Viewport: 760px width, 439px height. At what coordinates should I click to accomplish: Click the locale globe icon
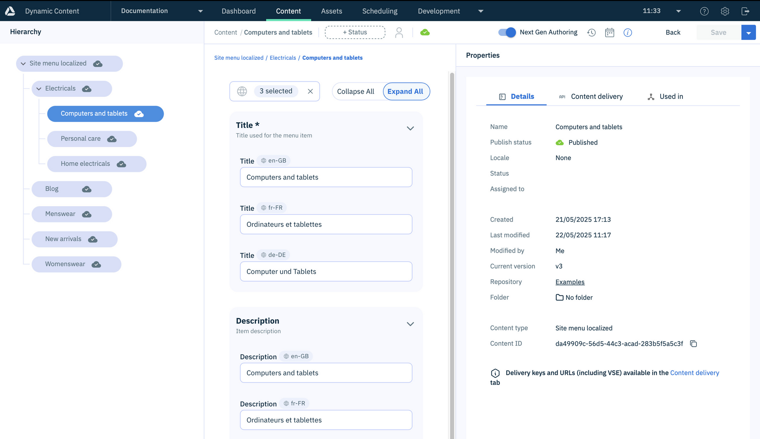[x=242, y=91]
